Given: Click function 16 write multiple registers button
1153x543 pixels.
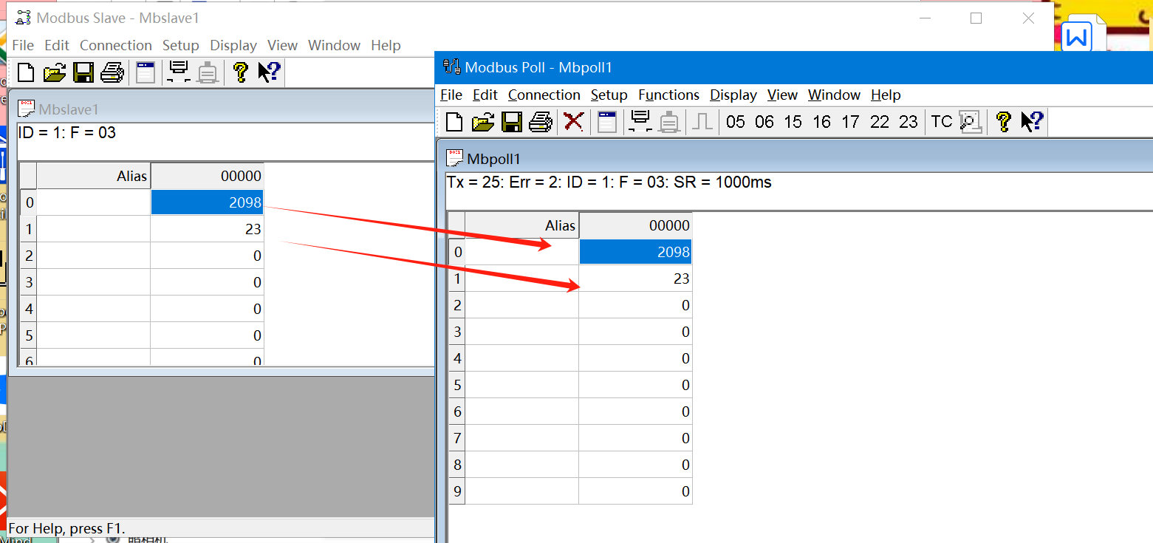Looking at the screenshot, I should pyautogui.click(x=822, y=122).
